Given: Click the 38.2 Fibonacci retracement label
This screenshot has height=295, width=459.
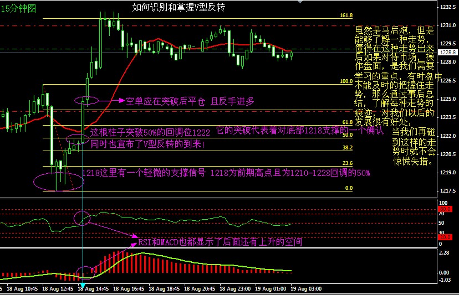Looking at the screenshot, I should [x=347, y=148].
